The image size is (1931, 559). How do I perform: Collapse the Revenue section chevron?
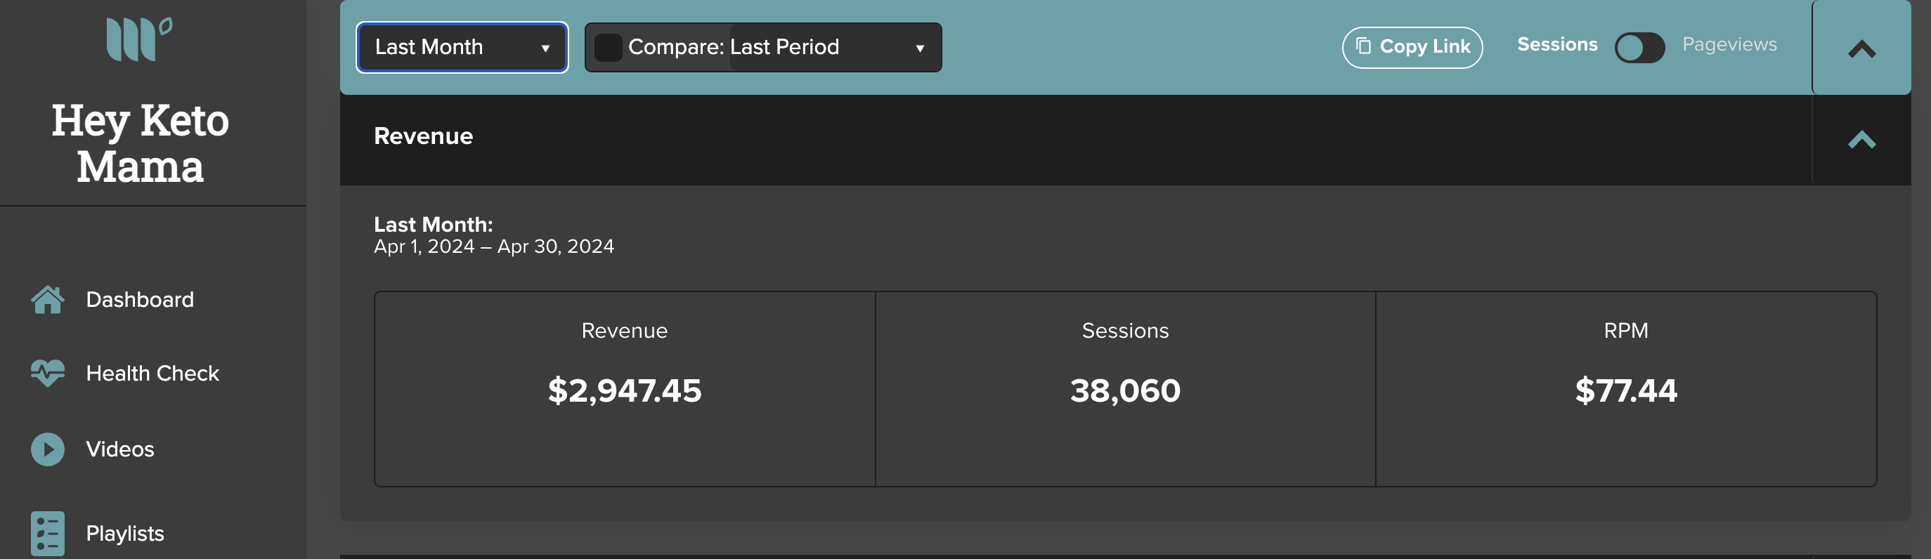coord(1861,140)
